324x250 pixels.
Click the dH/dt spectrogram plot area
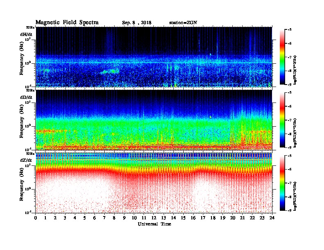click(154, 57)
